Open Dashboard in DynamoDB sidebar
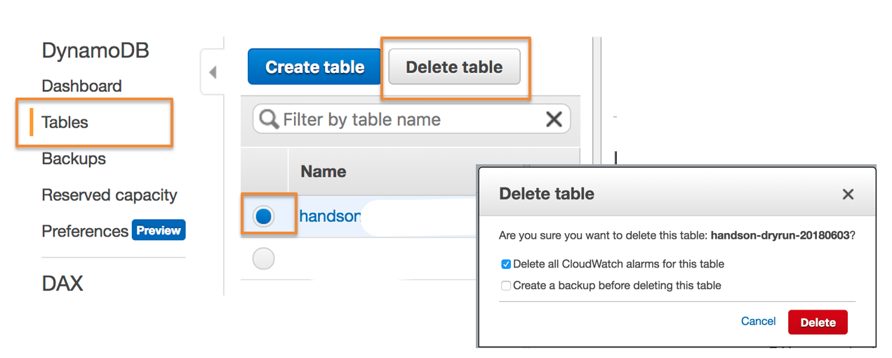Viewport: 892px width, 358px height. tap(81, 86)
